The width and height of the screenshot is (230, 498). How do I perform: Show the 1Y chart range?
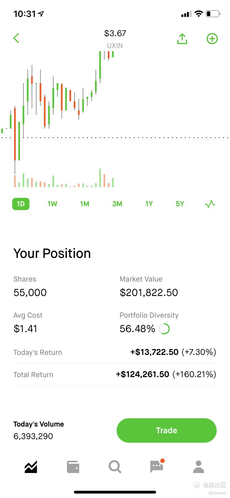149,204
